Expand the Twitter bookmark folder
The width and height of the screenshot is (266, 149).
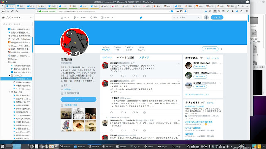[x=7, y=59]
